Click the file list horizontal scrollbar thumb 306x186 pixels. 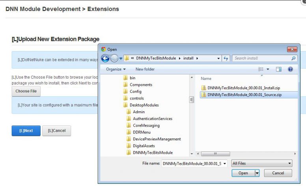pyautogui.click(x=215, y=154)
